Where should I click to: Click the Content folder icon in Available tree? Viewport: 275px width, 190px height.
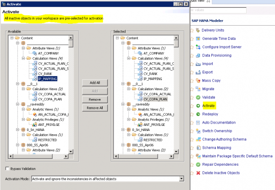point(17,38)
